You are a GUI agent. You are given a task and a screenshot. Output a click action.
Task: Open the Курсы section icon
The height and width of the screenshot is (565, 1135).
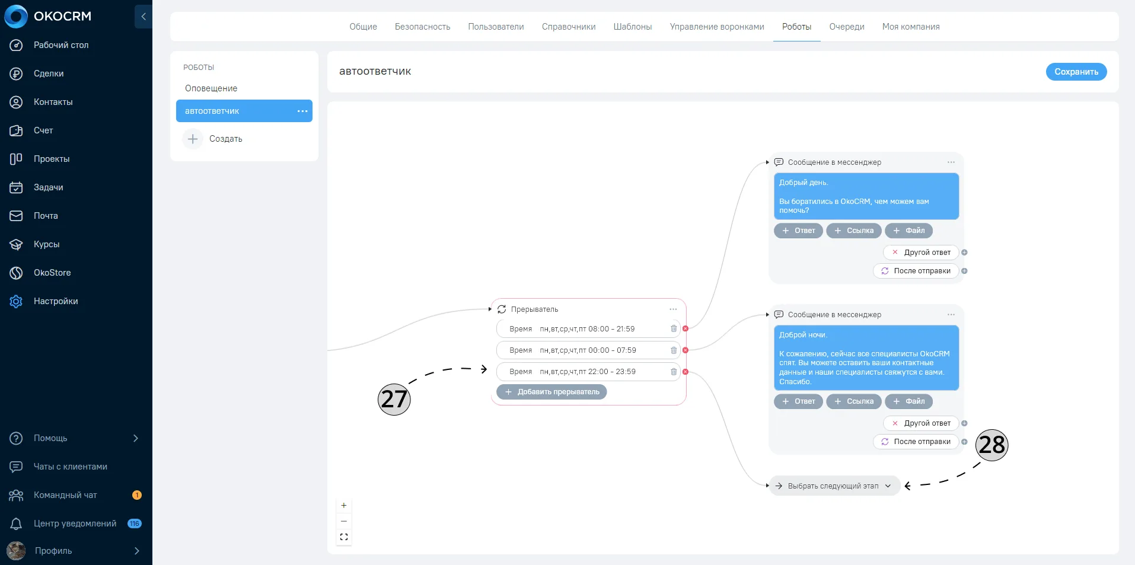click(x=16, y=244)
